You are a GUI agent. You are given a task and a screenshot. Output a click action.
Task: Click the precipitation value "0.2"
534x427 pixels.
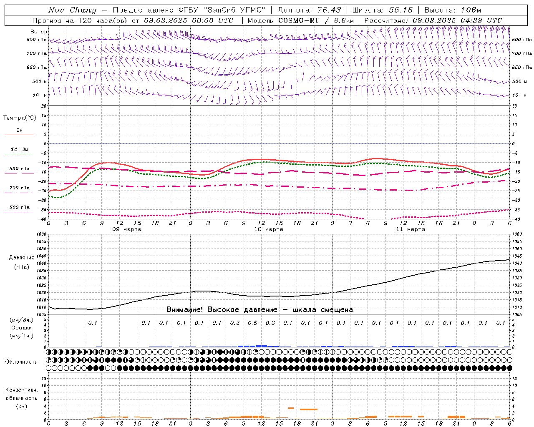coord(235,323)
